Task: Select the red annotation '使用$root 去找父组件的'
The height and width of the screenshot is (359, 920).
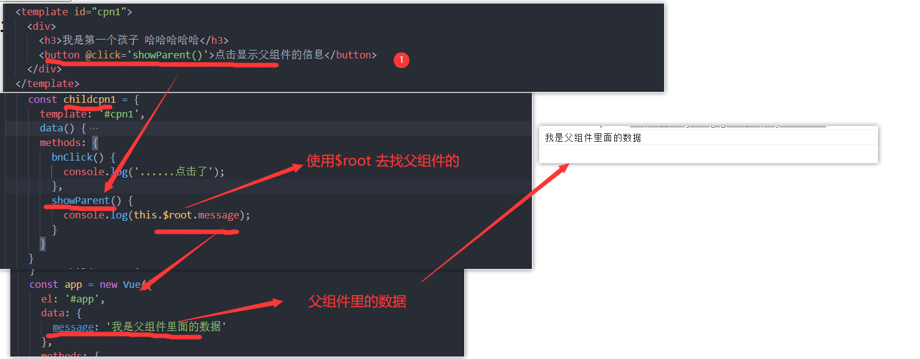Action: [x=383, y=161]
